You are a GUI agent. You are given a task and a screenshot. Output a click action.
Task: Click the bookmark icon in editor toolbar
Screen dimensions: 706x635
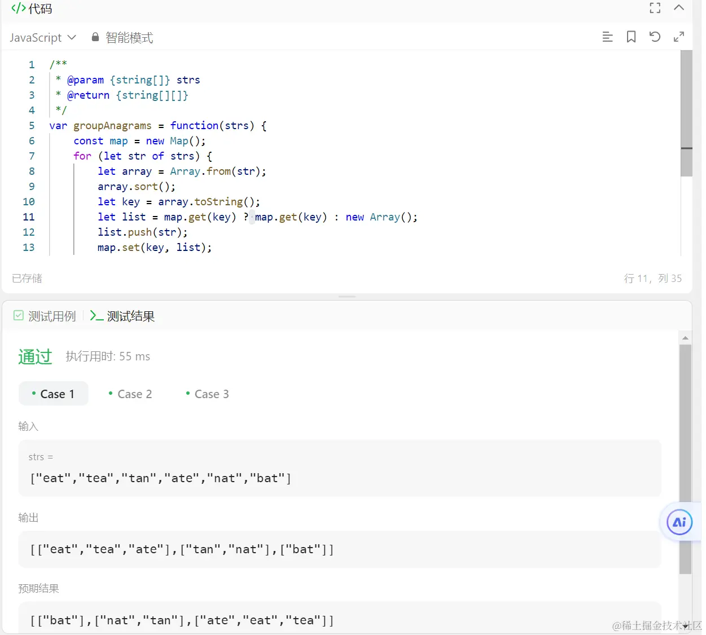(x=631, y=37)
